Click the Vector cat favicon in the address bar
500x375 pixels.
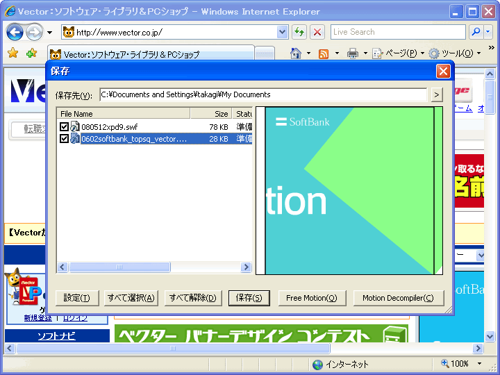[68, 32]
